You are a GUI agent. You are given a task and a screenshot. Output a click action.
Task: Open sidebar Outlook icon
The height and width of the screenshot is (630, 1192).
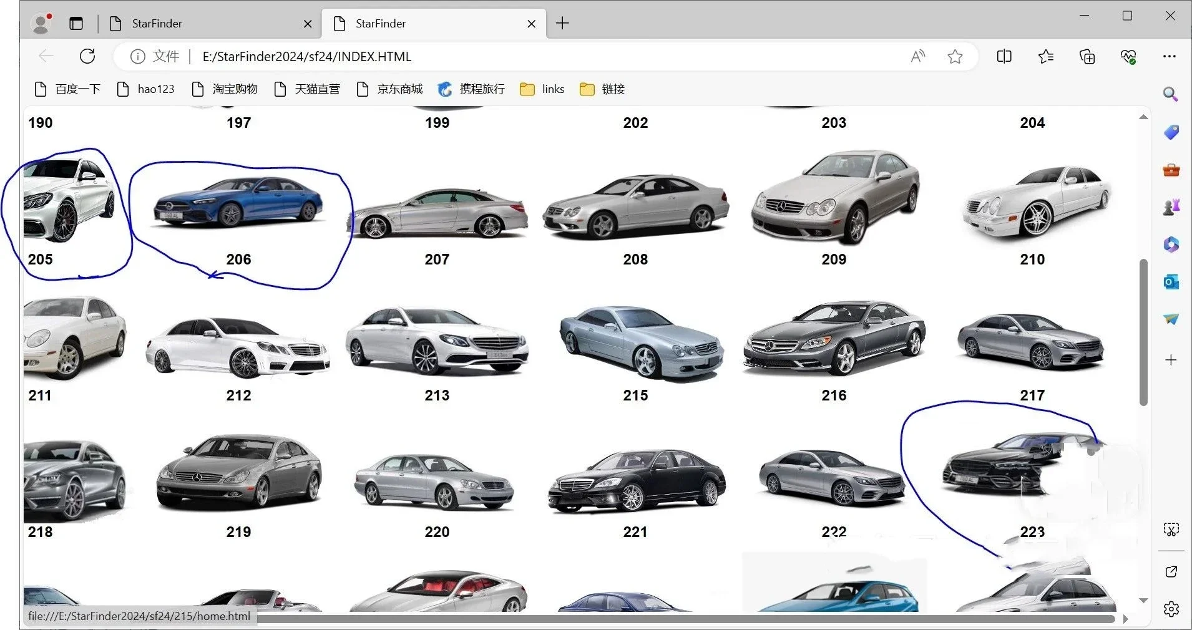click(1171, 282)
